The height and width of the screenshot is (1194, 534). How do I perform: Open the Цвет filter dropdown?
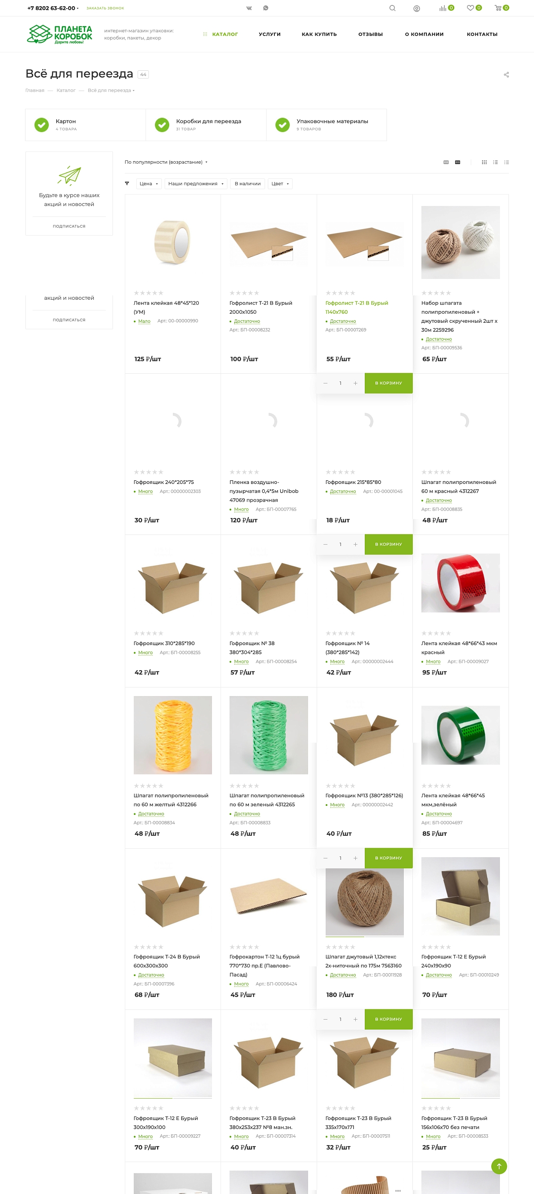(x=280, y=183)
